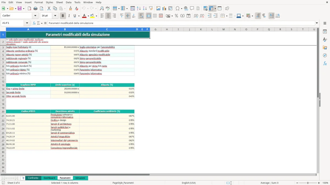Click PageStyle_Parametri in the status bar
Screen dimensions: 330x185
[x=123, y=183]
